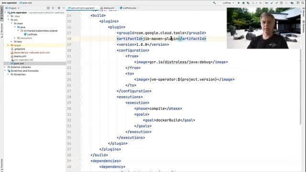Select the test folder in tree
The height and width of the screenshot is (172, 306).
click(x=19, y=42)
